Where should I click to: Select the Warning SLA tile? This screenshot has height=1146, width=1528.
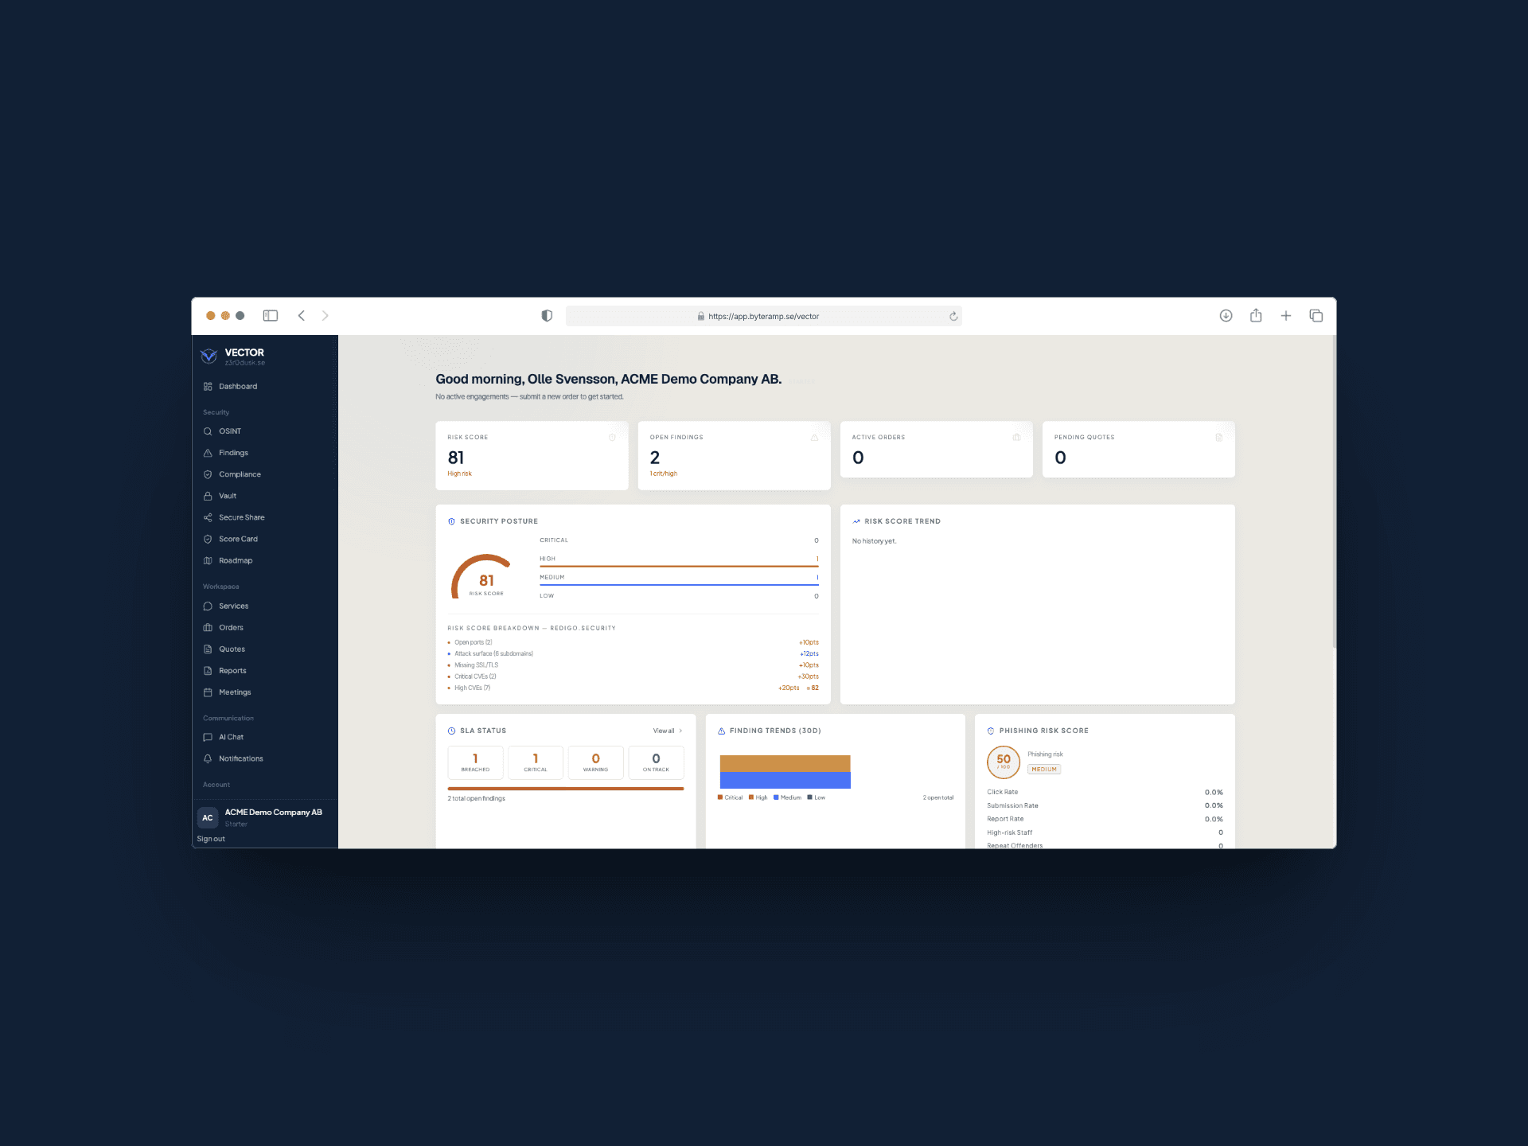tap(596, 762)
